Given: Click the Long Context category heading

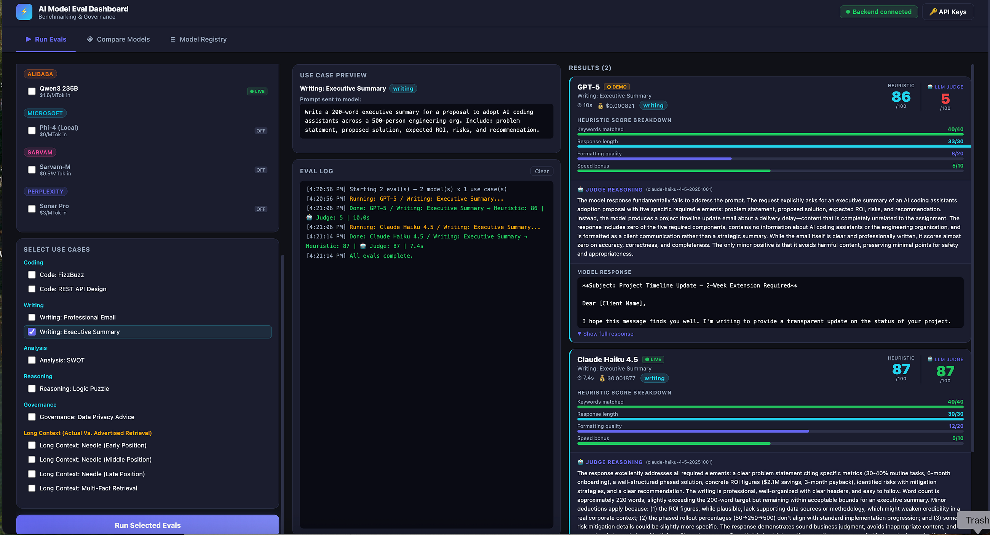Looking at the screenshot, I should 88,433.
